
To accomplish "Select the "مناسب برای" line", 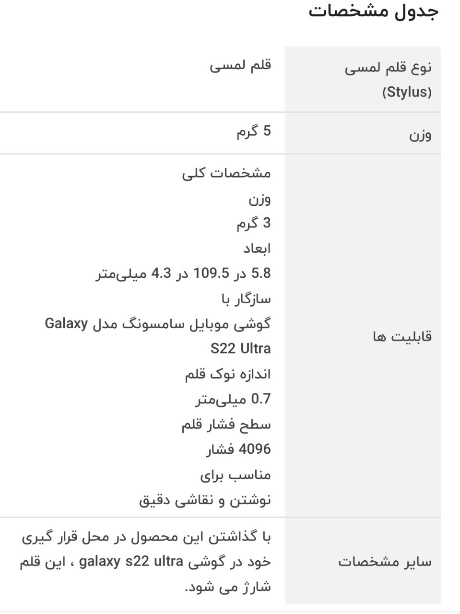I will coord(236,475).
